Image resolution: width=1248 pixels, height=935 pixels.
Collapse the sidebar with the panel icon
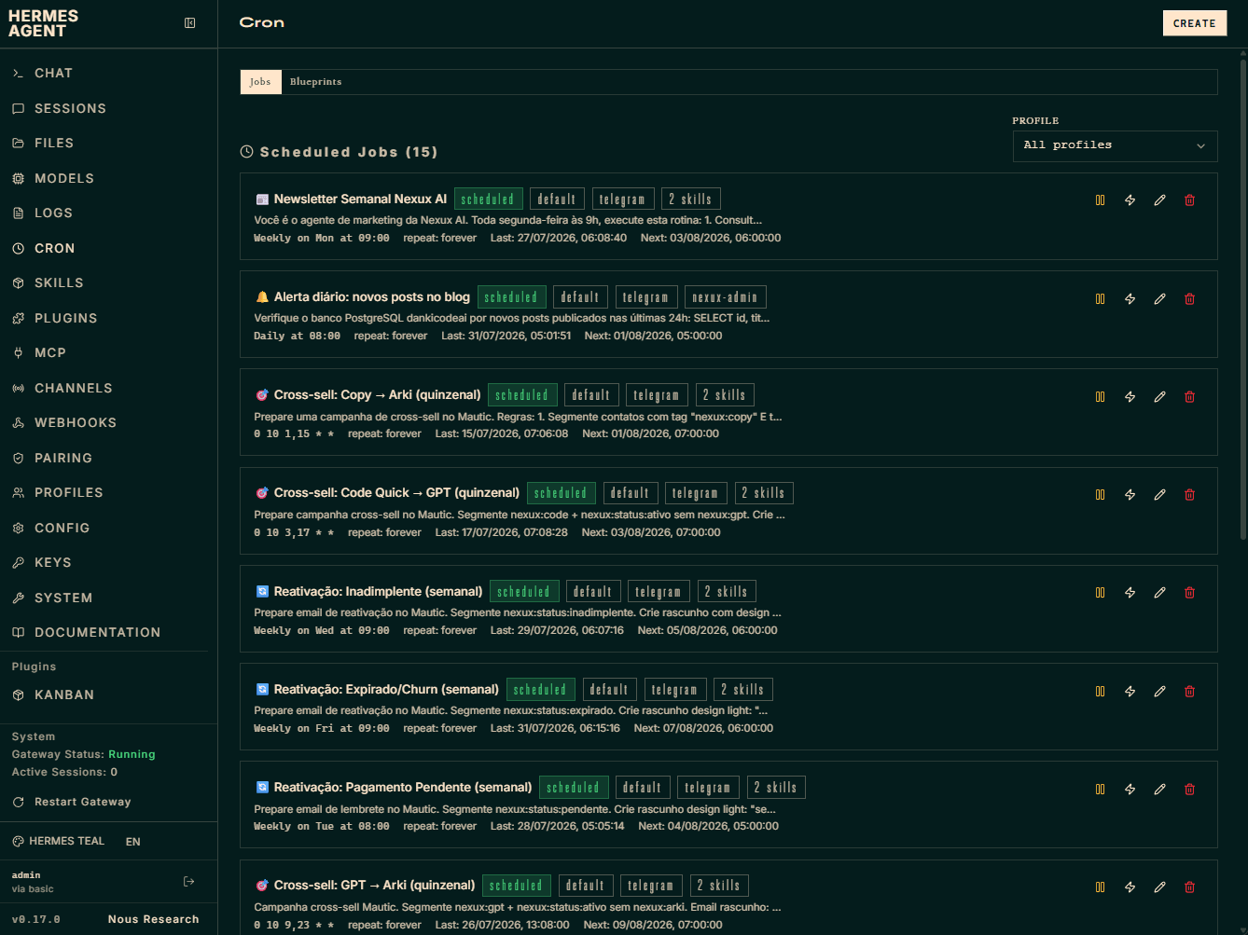coord(190,23)
